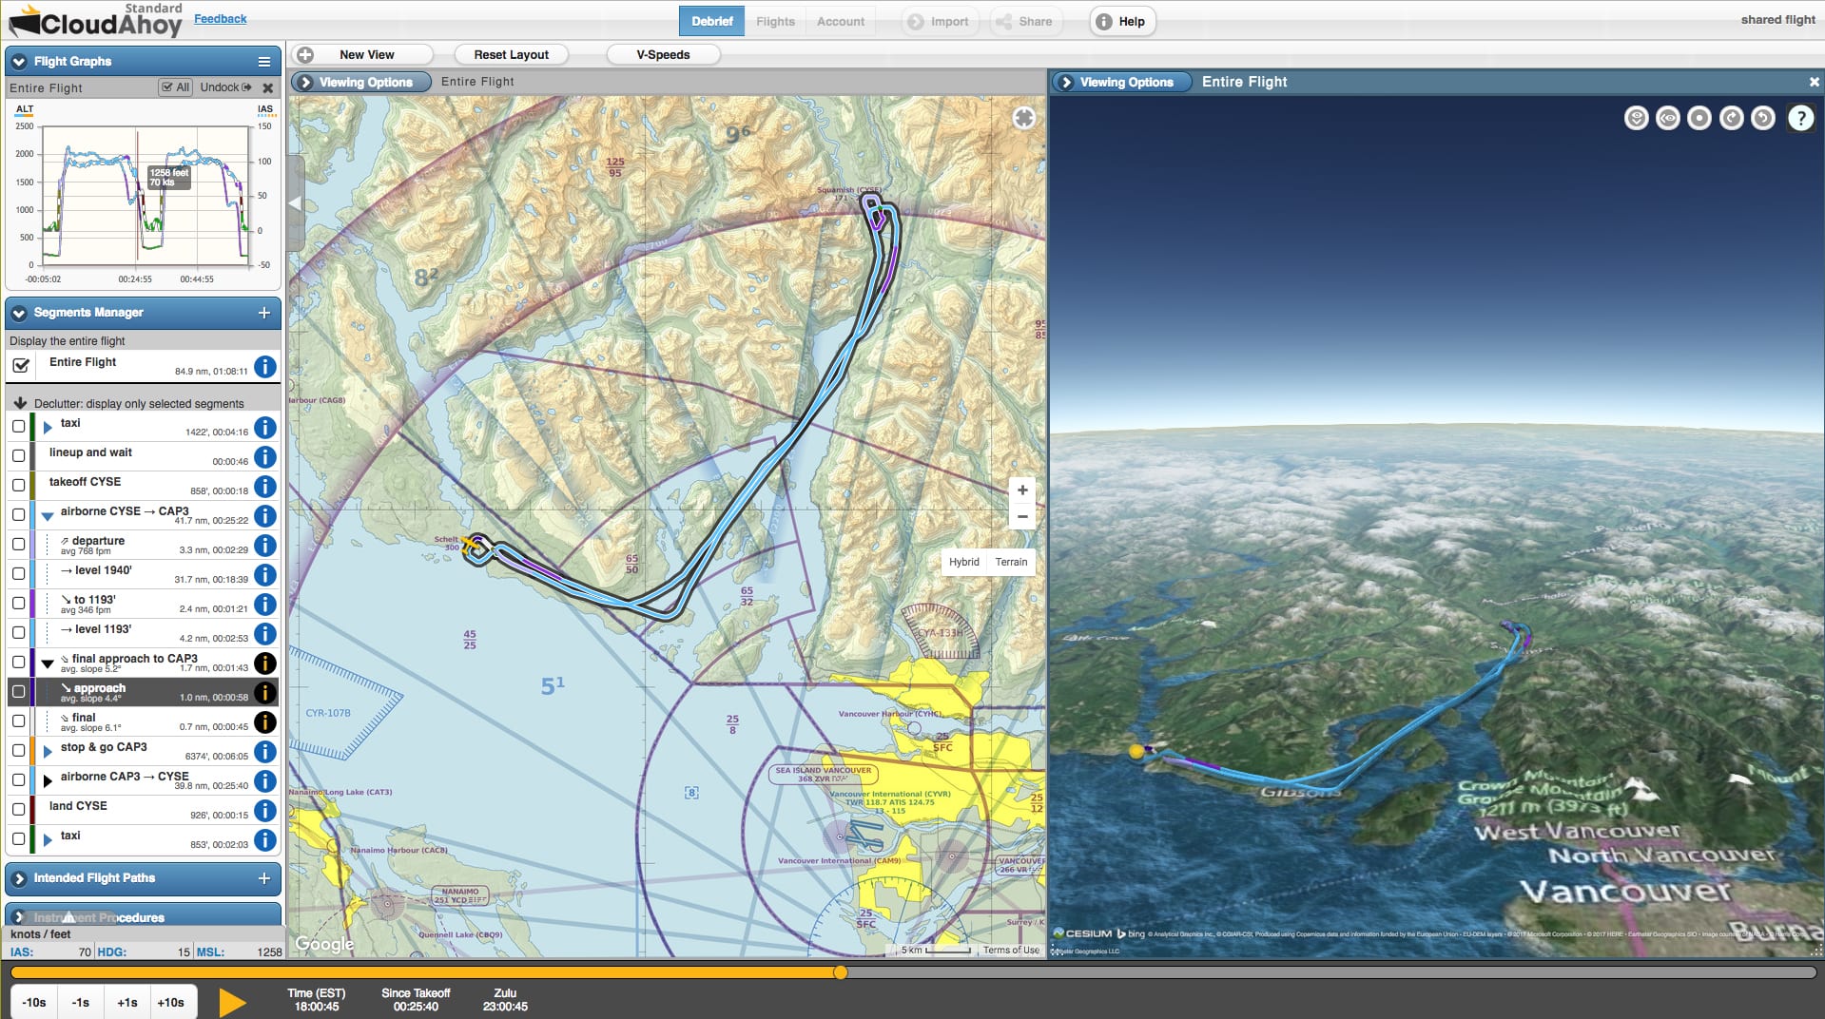Open info for departure segment
Viewport: 1825px width, 1019px height.
pos(265,546)
